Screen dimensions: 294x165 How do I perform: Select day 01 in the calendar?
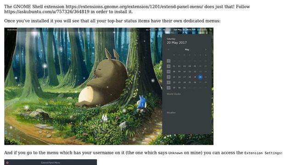coord(174,66)
